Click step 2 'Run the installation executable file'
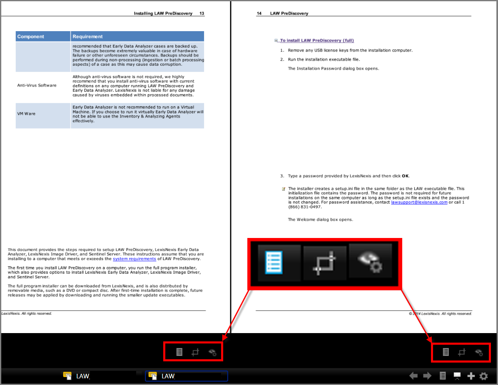 324,59
